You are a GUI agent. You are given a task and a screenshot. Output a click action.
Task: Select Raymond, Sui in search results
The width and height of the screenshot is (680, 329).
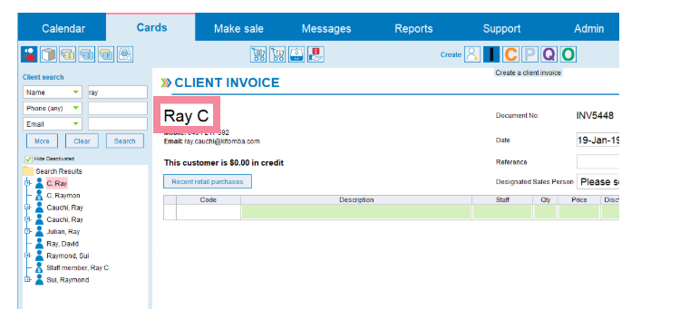pyautogui.click(x=68, y=256)
